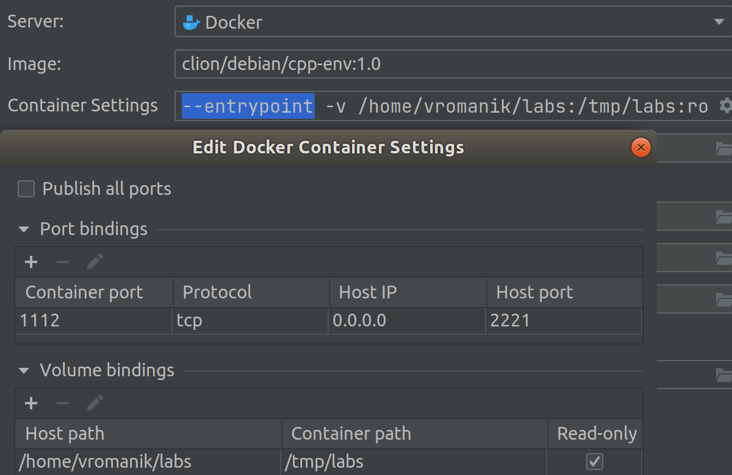Click the Host path column header

point(148,434)
